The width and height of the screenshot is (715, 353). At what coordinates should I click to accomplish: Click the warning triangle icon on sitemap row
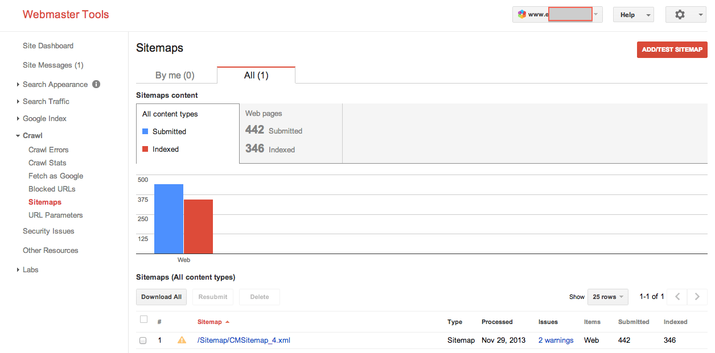tap(182, 340)
